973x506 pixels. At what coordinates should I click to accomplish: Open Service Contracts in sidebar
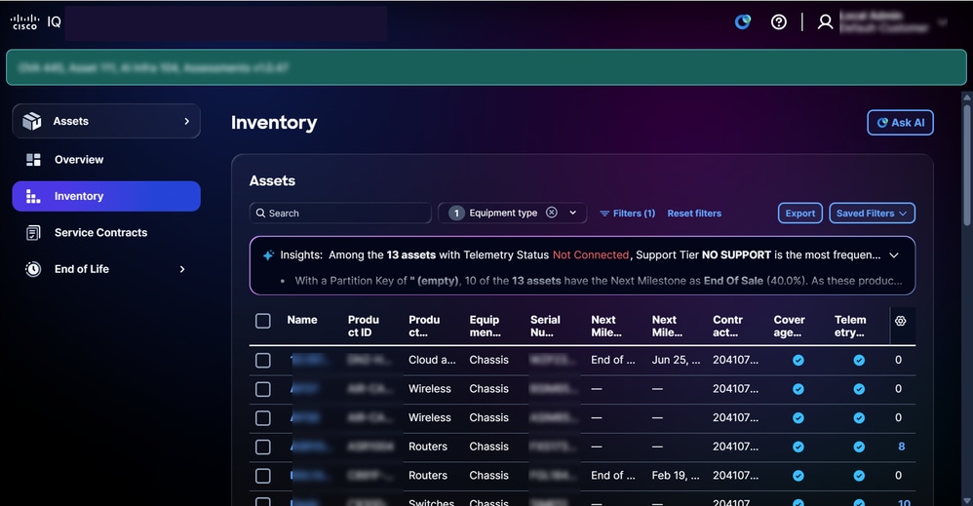(x=106, y=233)
